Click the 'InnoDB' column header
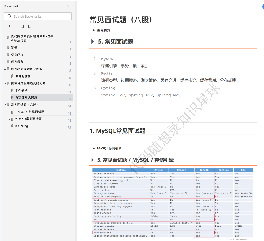 [x=204, y=170]
